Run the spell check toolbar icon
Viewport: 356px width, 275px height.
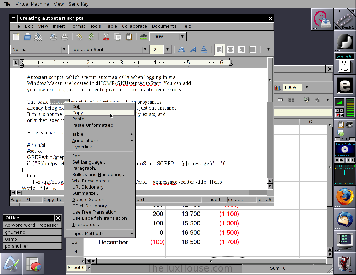(144, 36)
